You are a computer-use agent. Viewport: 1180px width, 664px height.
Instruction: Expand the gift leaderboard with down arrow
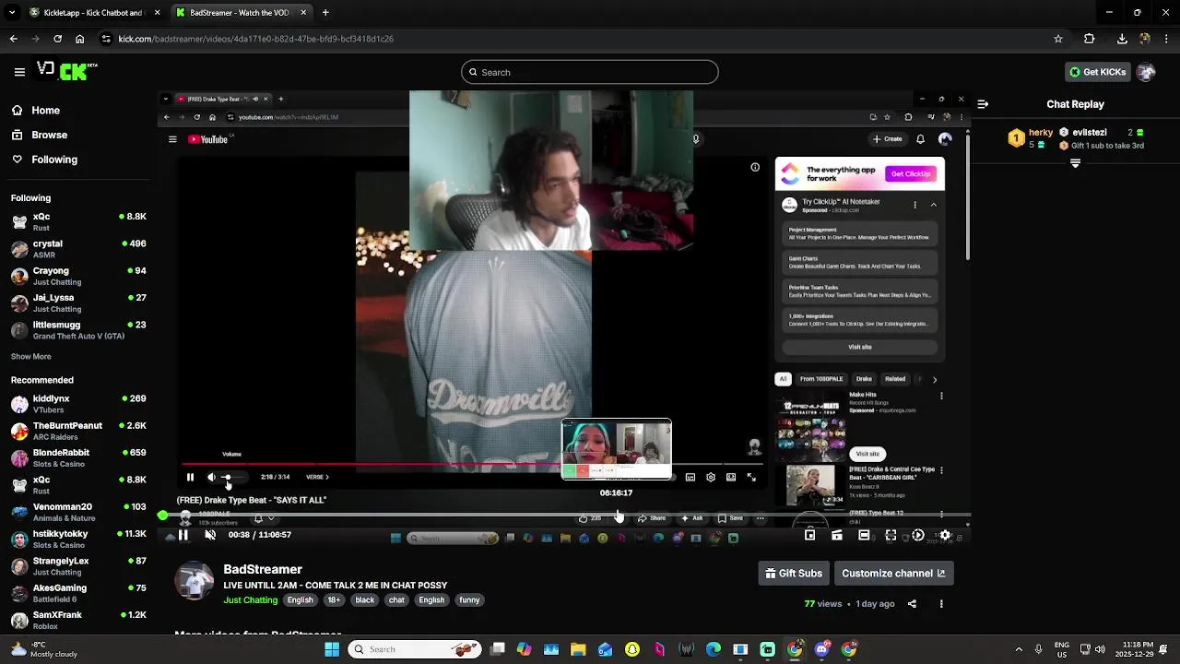pyautogui.click(x=1075, y=163)
